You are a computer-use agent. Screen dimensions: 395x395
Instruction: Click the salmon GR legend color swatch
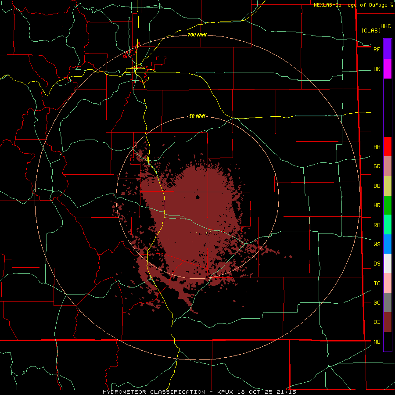388,166
